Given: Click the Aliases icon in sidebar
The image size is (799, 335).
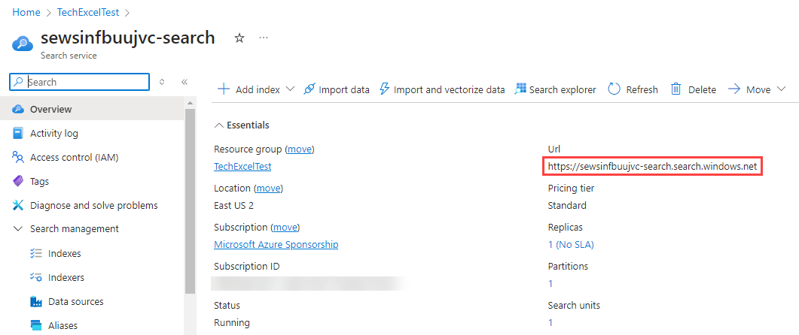Looking at the screenshot, I should 35,325.
